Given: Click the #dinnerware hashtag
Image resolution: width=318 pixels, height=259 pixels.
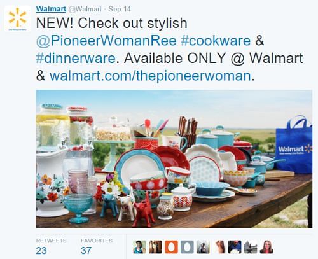Looking at the screenshot, I should tap(76, 59).
